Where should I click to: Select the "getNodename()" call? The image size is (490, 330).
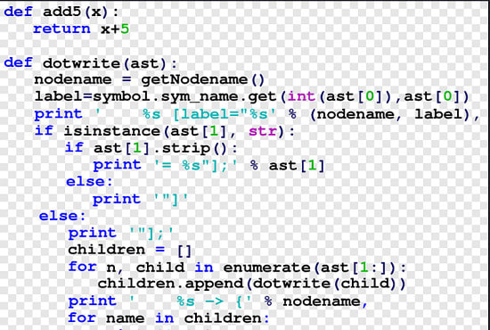203,79
